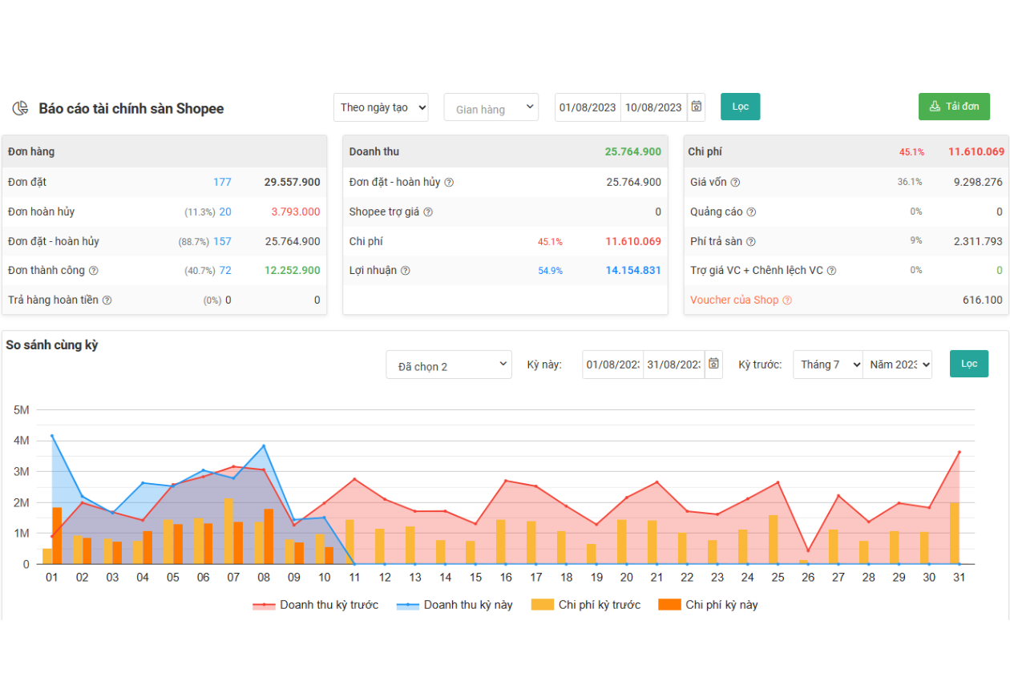Open the Tháng 7 month dropdown
The height and width of the screenshot is (689, 1010).
(x=827, y=365)
